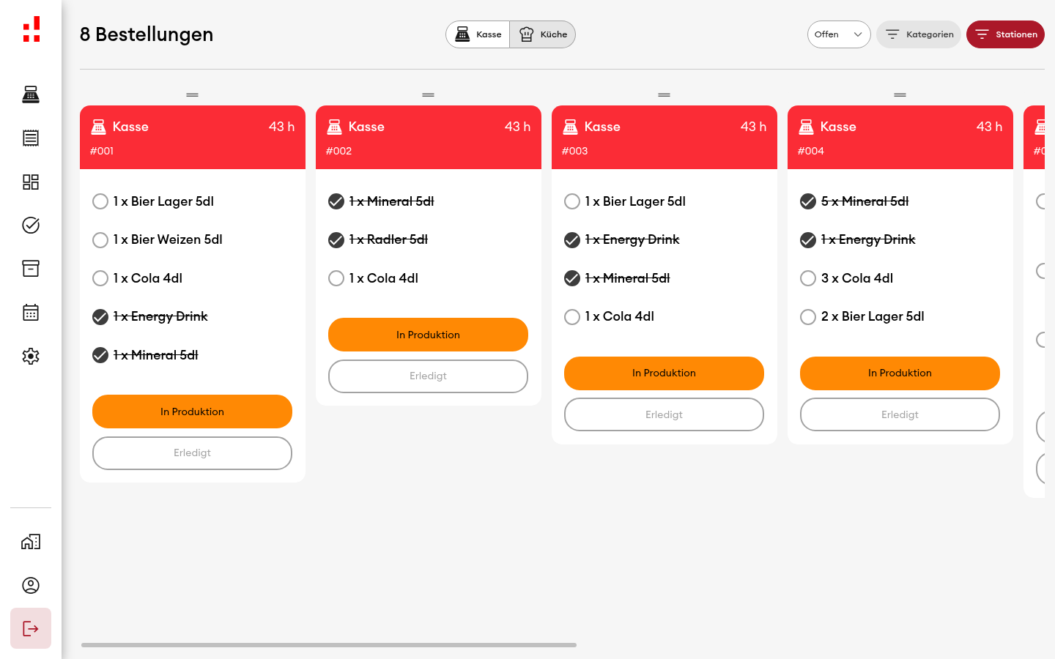Click register icon in order #002 header
The height and width of the screenshot is (659, 1055).
[335, 127]
